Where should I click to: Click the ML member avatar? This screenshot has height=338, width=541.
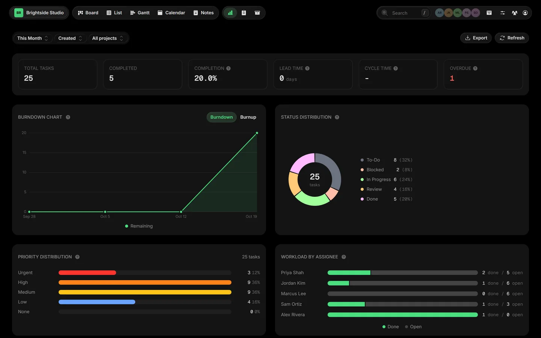tap(458, 13)
